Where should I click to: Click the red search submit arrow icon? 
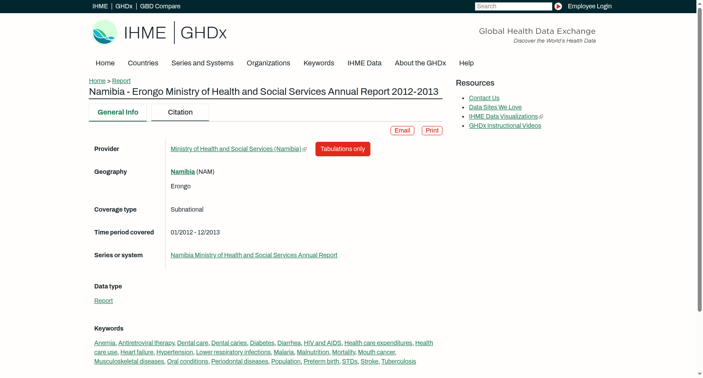558,6
